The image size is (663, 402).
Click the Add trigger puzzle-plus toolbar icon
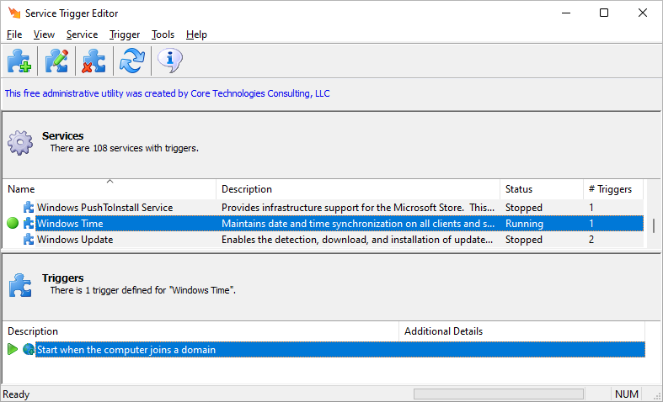click(x=19, y=61)
